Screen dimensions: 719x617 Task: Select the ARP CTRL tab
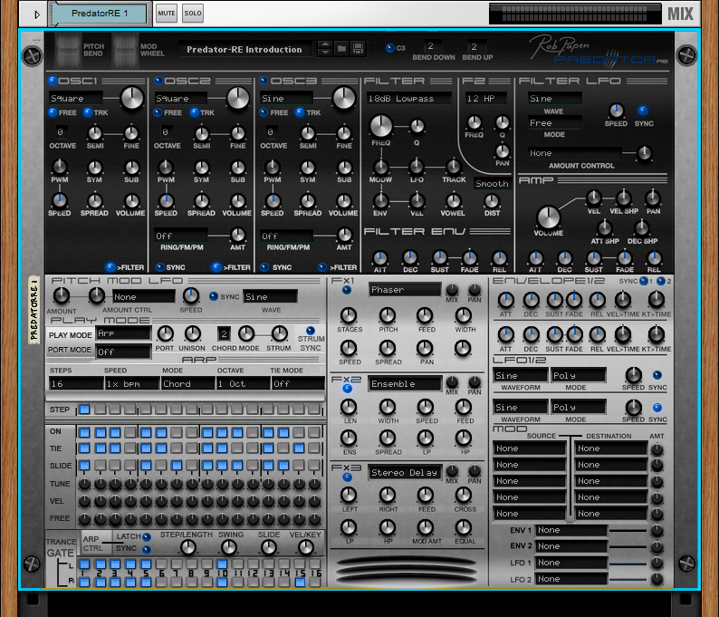coord(92,543)
